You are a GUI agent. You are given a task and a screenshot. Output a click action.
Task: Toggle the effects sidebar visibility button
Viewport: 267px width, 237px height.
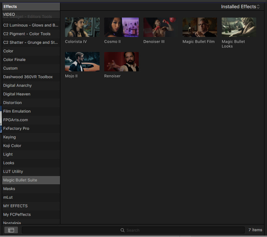pyautogui.click(x=11, y=230)
